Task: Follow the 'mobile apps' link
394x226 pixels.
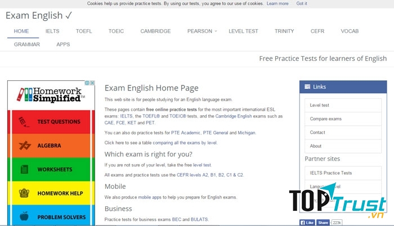Action: (150, 197)
